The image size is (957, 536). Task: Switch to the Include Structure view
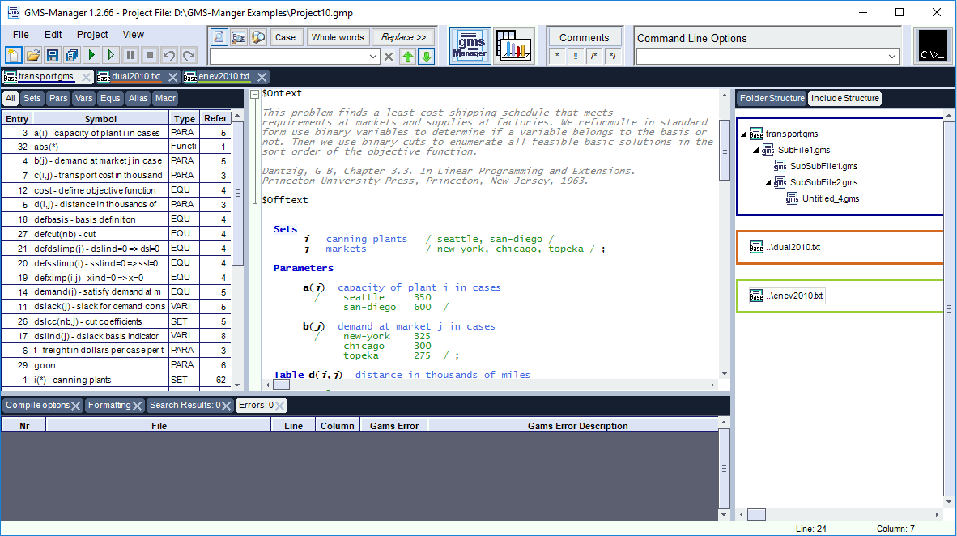pos(844,98)
